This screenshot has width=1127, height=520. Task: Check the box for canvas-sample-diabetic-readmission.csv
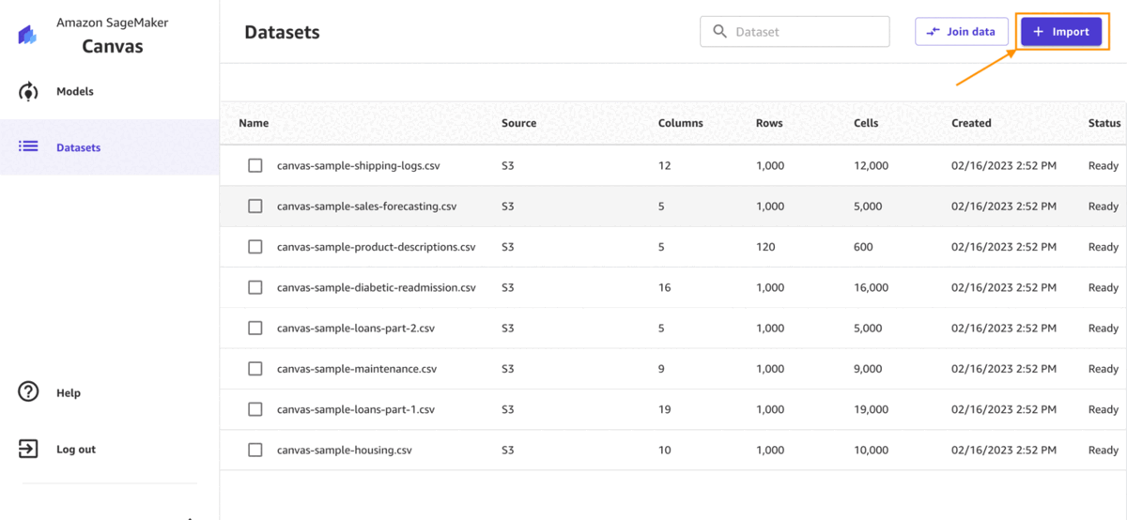255,287
